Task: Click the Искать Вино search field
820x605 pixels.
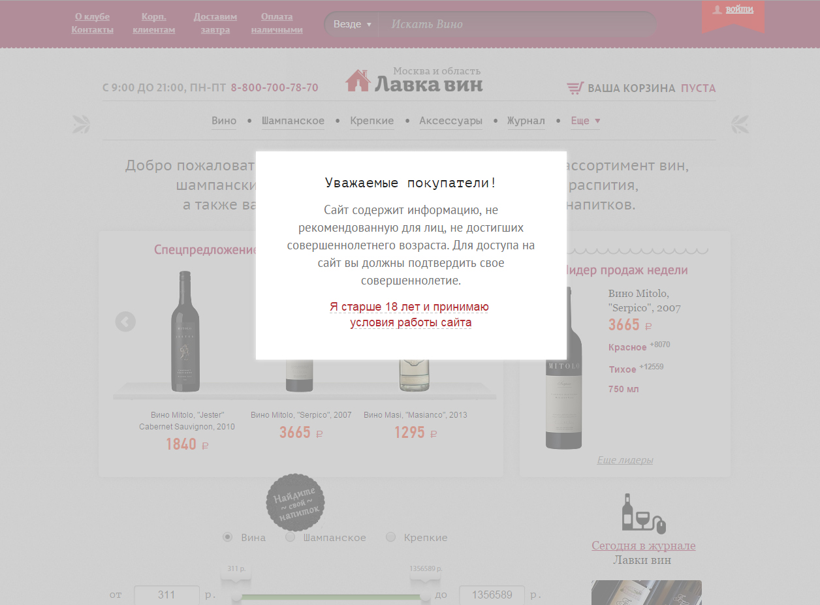Action: [x=516, y=24]
